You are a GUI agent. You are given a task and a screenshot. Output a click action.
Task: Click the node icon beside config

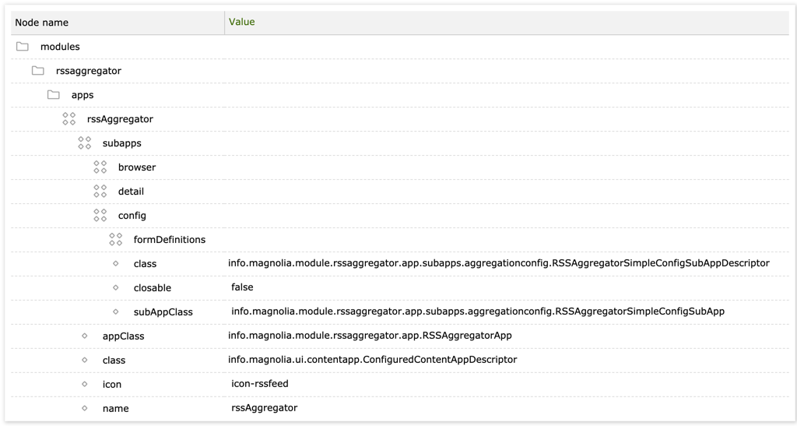click(100, 216)
